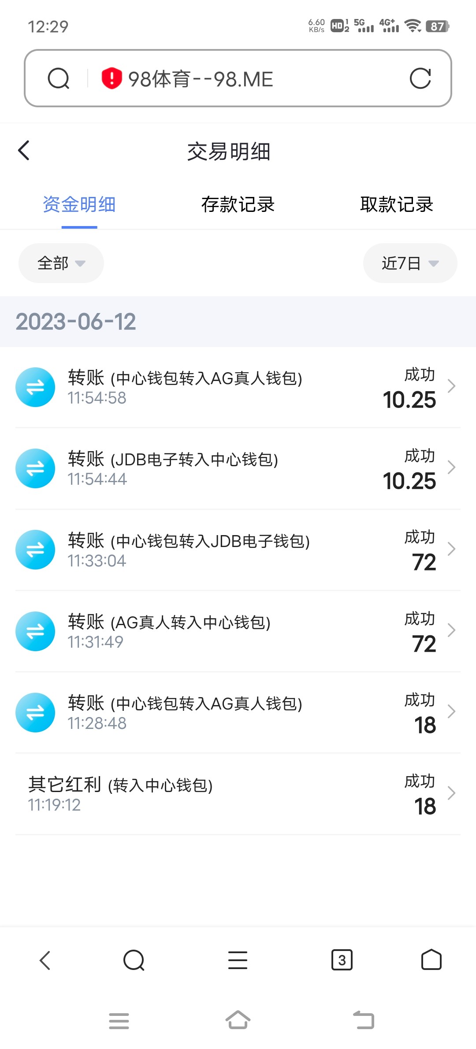Image resolution: width=476 pixels, height=1049 pixels.
Task: Open the 全部 filter dropdown
Action: (61, 263)
